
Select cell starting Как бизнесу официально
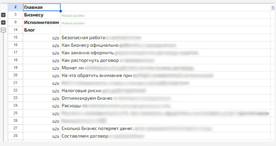[166, 45]
